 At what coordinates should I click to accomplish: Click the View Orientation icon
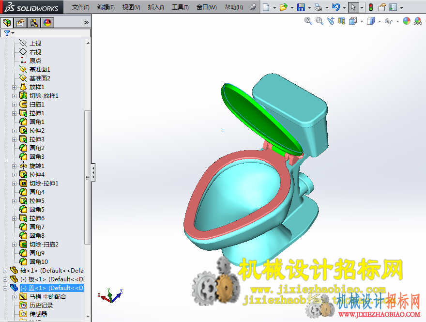(x=353, y=21)
